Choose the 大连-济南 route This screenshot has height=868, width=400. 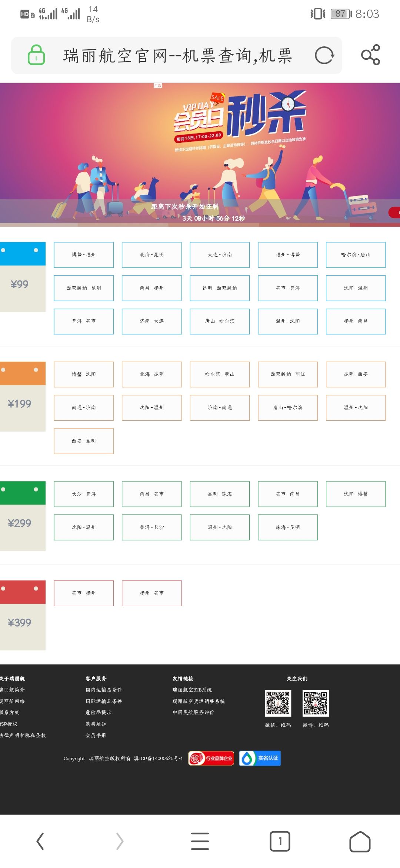click(220, 255)
